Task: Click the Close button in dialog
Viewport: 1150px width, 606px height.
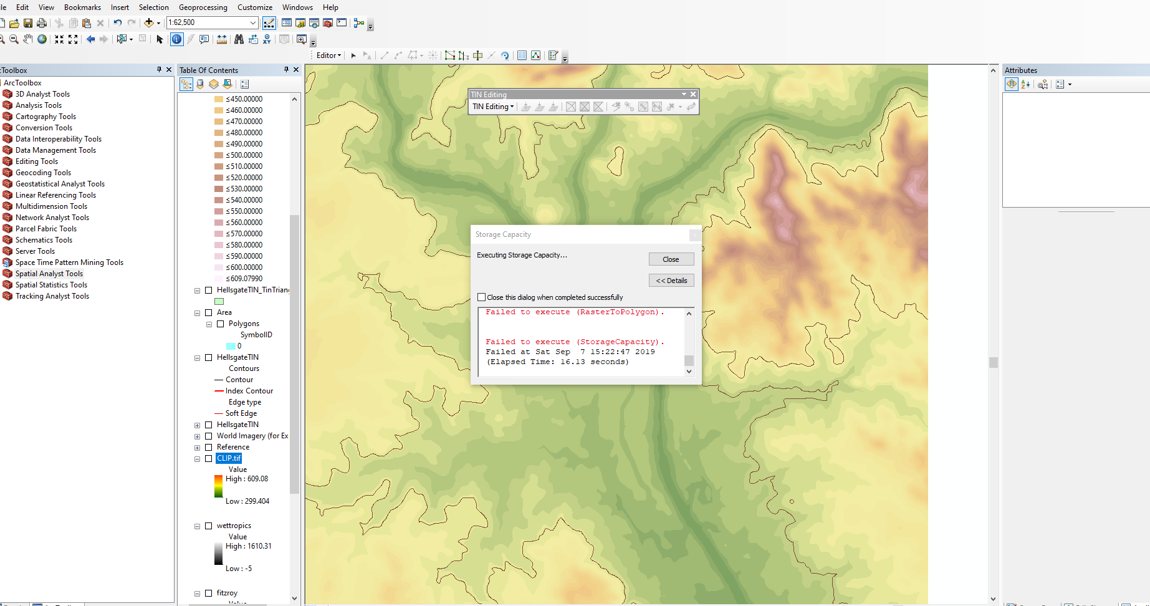Action: coord(671,259)
